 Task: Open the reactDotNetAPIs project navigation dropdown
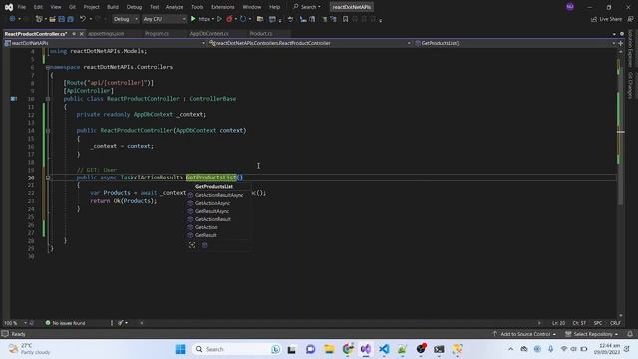coord(105,43)
